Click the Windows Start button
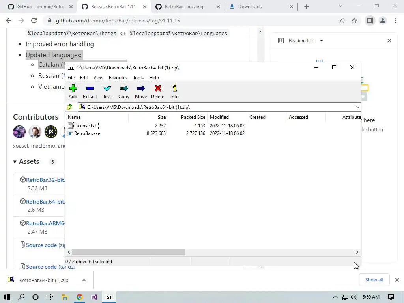Screen dimensions: 404x303 point(7,297)
